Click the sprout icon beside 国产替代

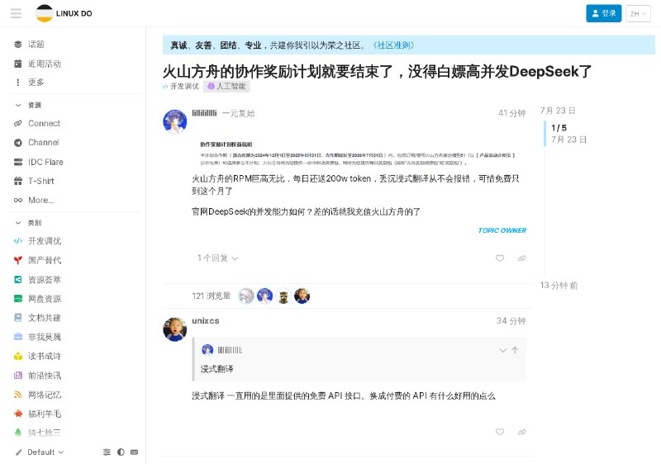pos(18,260)
